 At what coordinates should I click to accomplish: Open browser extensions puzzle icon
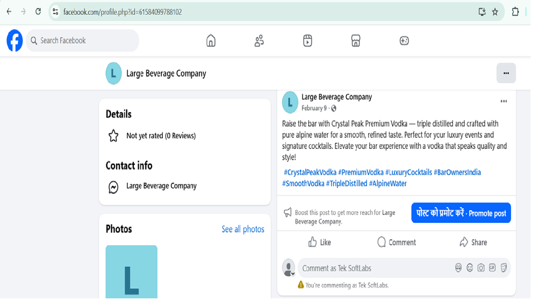516,12
